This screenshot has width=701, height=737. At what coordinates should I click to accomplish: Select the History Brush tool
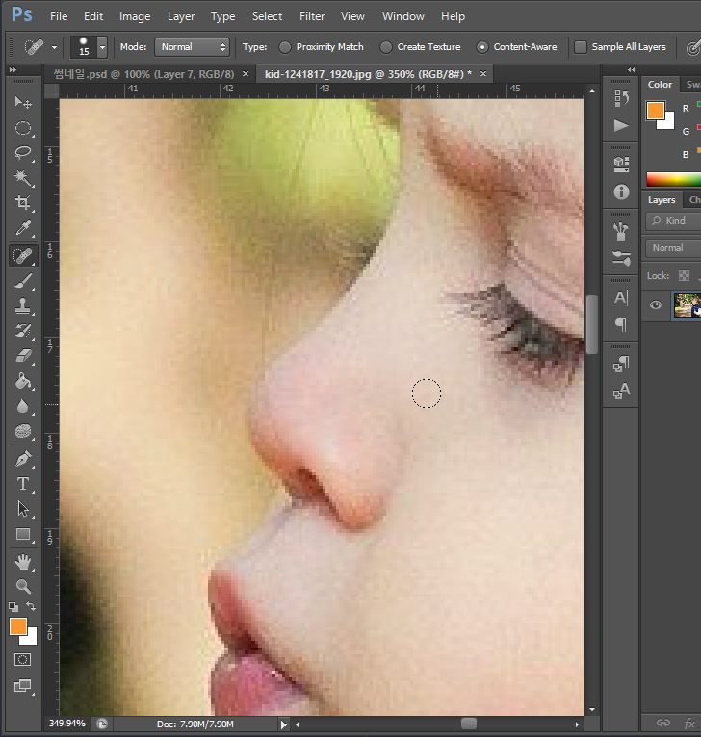[x=22, y=331]
